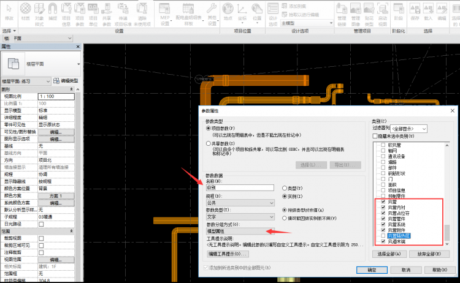460x283 pixels.
Task: Click the 名称 input field containing 级别
Action: [240, 188]
